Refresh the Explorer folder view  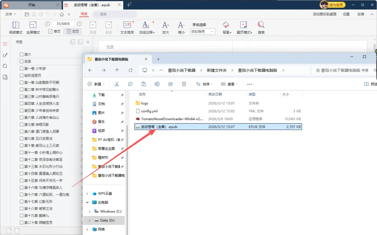(x=130, y=70)
